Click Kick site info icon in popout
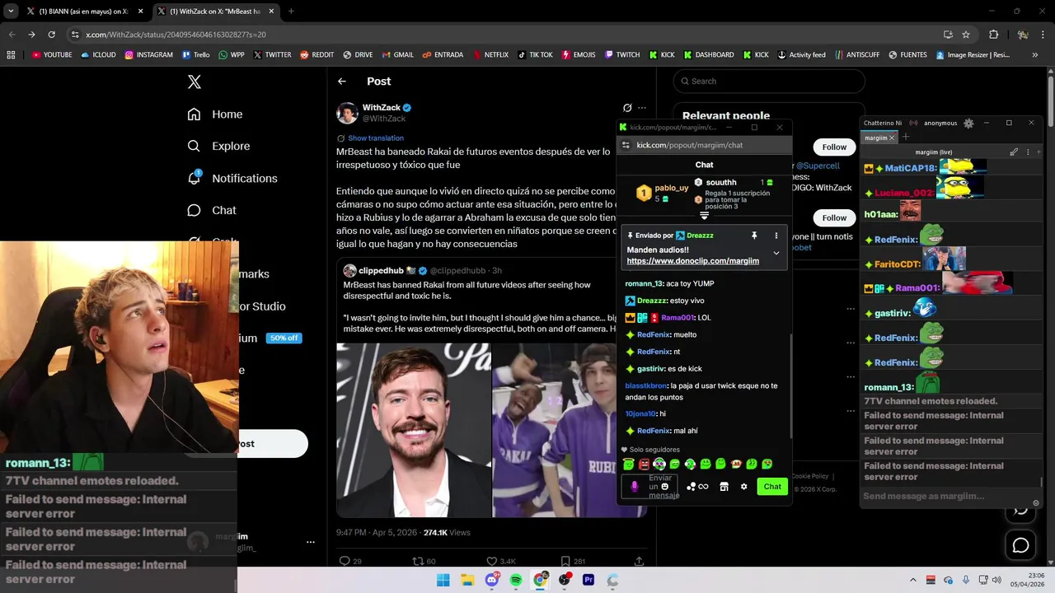1055x593 pixels. point(626,145)
